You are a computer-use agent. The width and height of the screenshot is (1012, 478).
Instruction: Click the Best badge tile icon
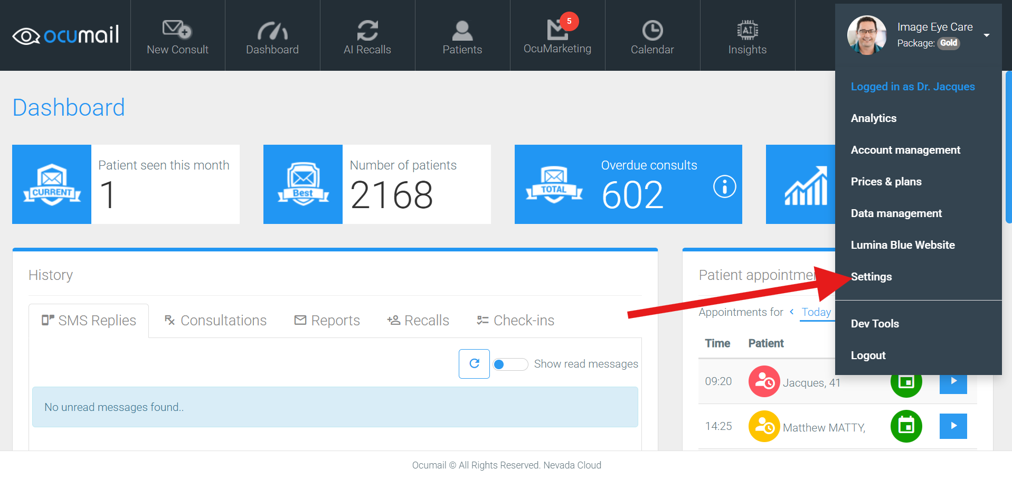click(x=303, y=184)
